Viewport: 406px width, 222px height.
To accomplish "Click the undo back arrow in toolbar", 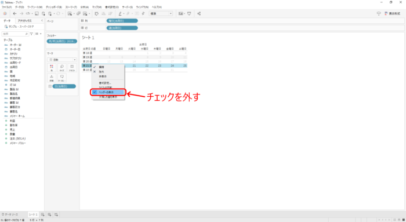I will point(14,13).
